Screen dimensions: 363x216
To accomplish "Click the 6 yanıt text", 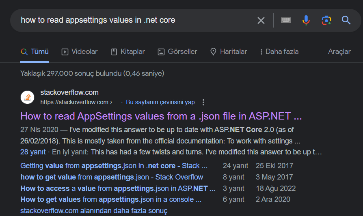I will [x=233, y=199].
